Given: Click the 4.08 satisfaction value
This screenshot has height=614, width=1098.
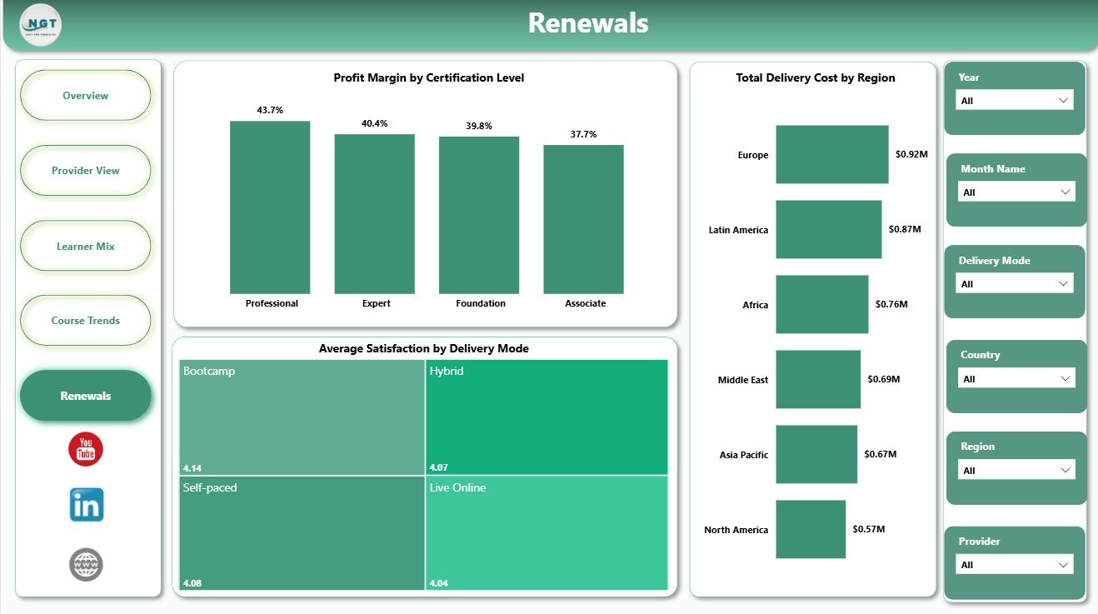Looking at the screenshot, I should [192, 583].
